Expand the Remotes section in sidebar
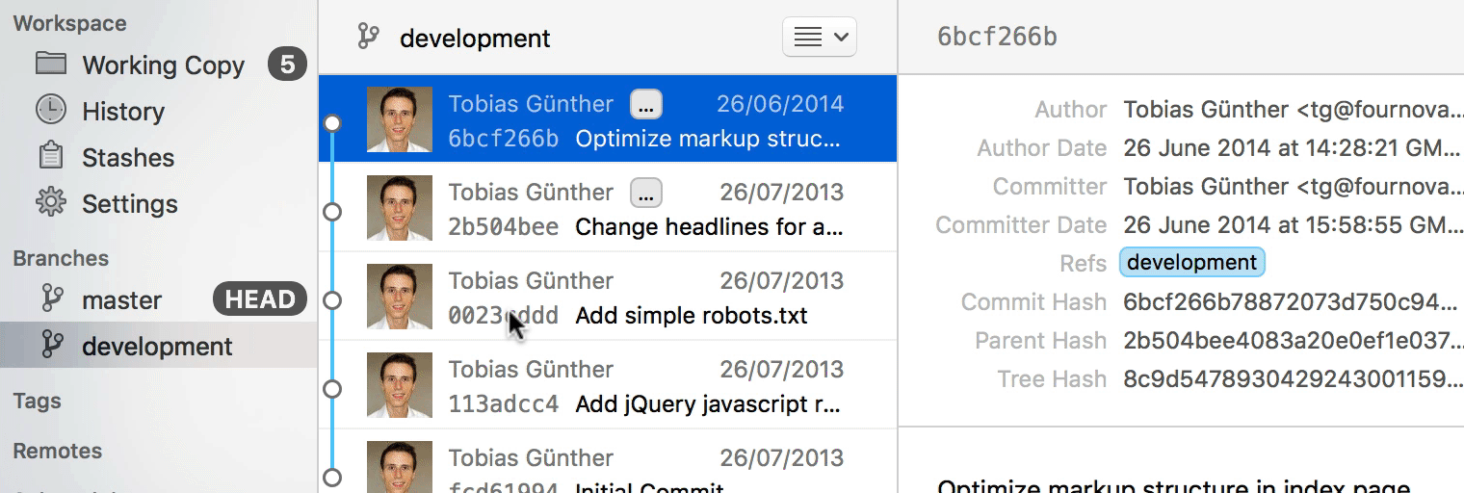The image size is (1464, 493). (x=58, y=451)
